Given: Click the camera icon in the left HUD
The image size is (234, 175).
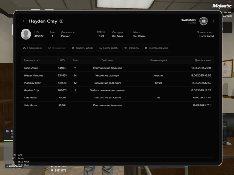Looking at the screenshot, I should [7, 131].
